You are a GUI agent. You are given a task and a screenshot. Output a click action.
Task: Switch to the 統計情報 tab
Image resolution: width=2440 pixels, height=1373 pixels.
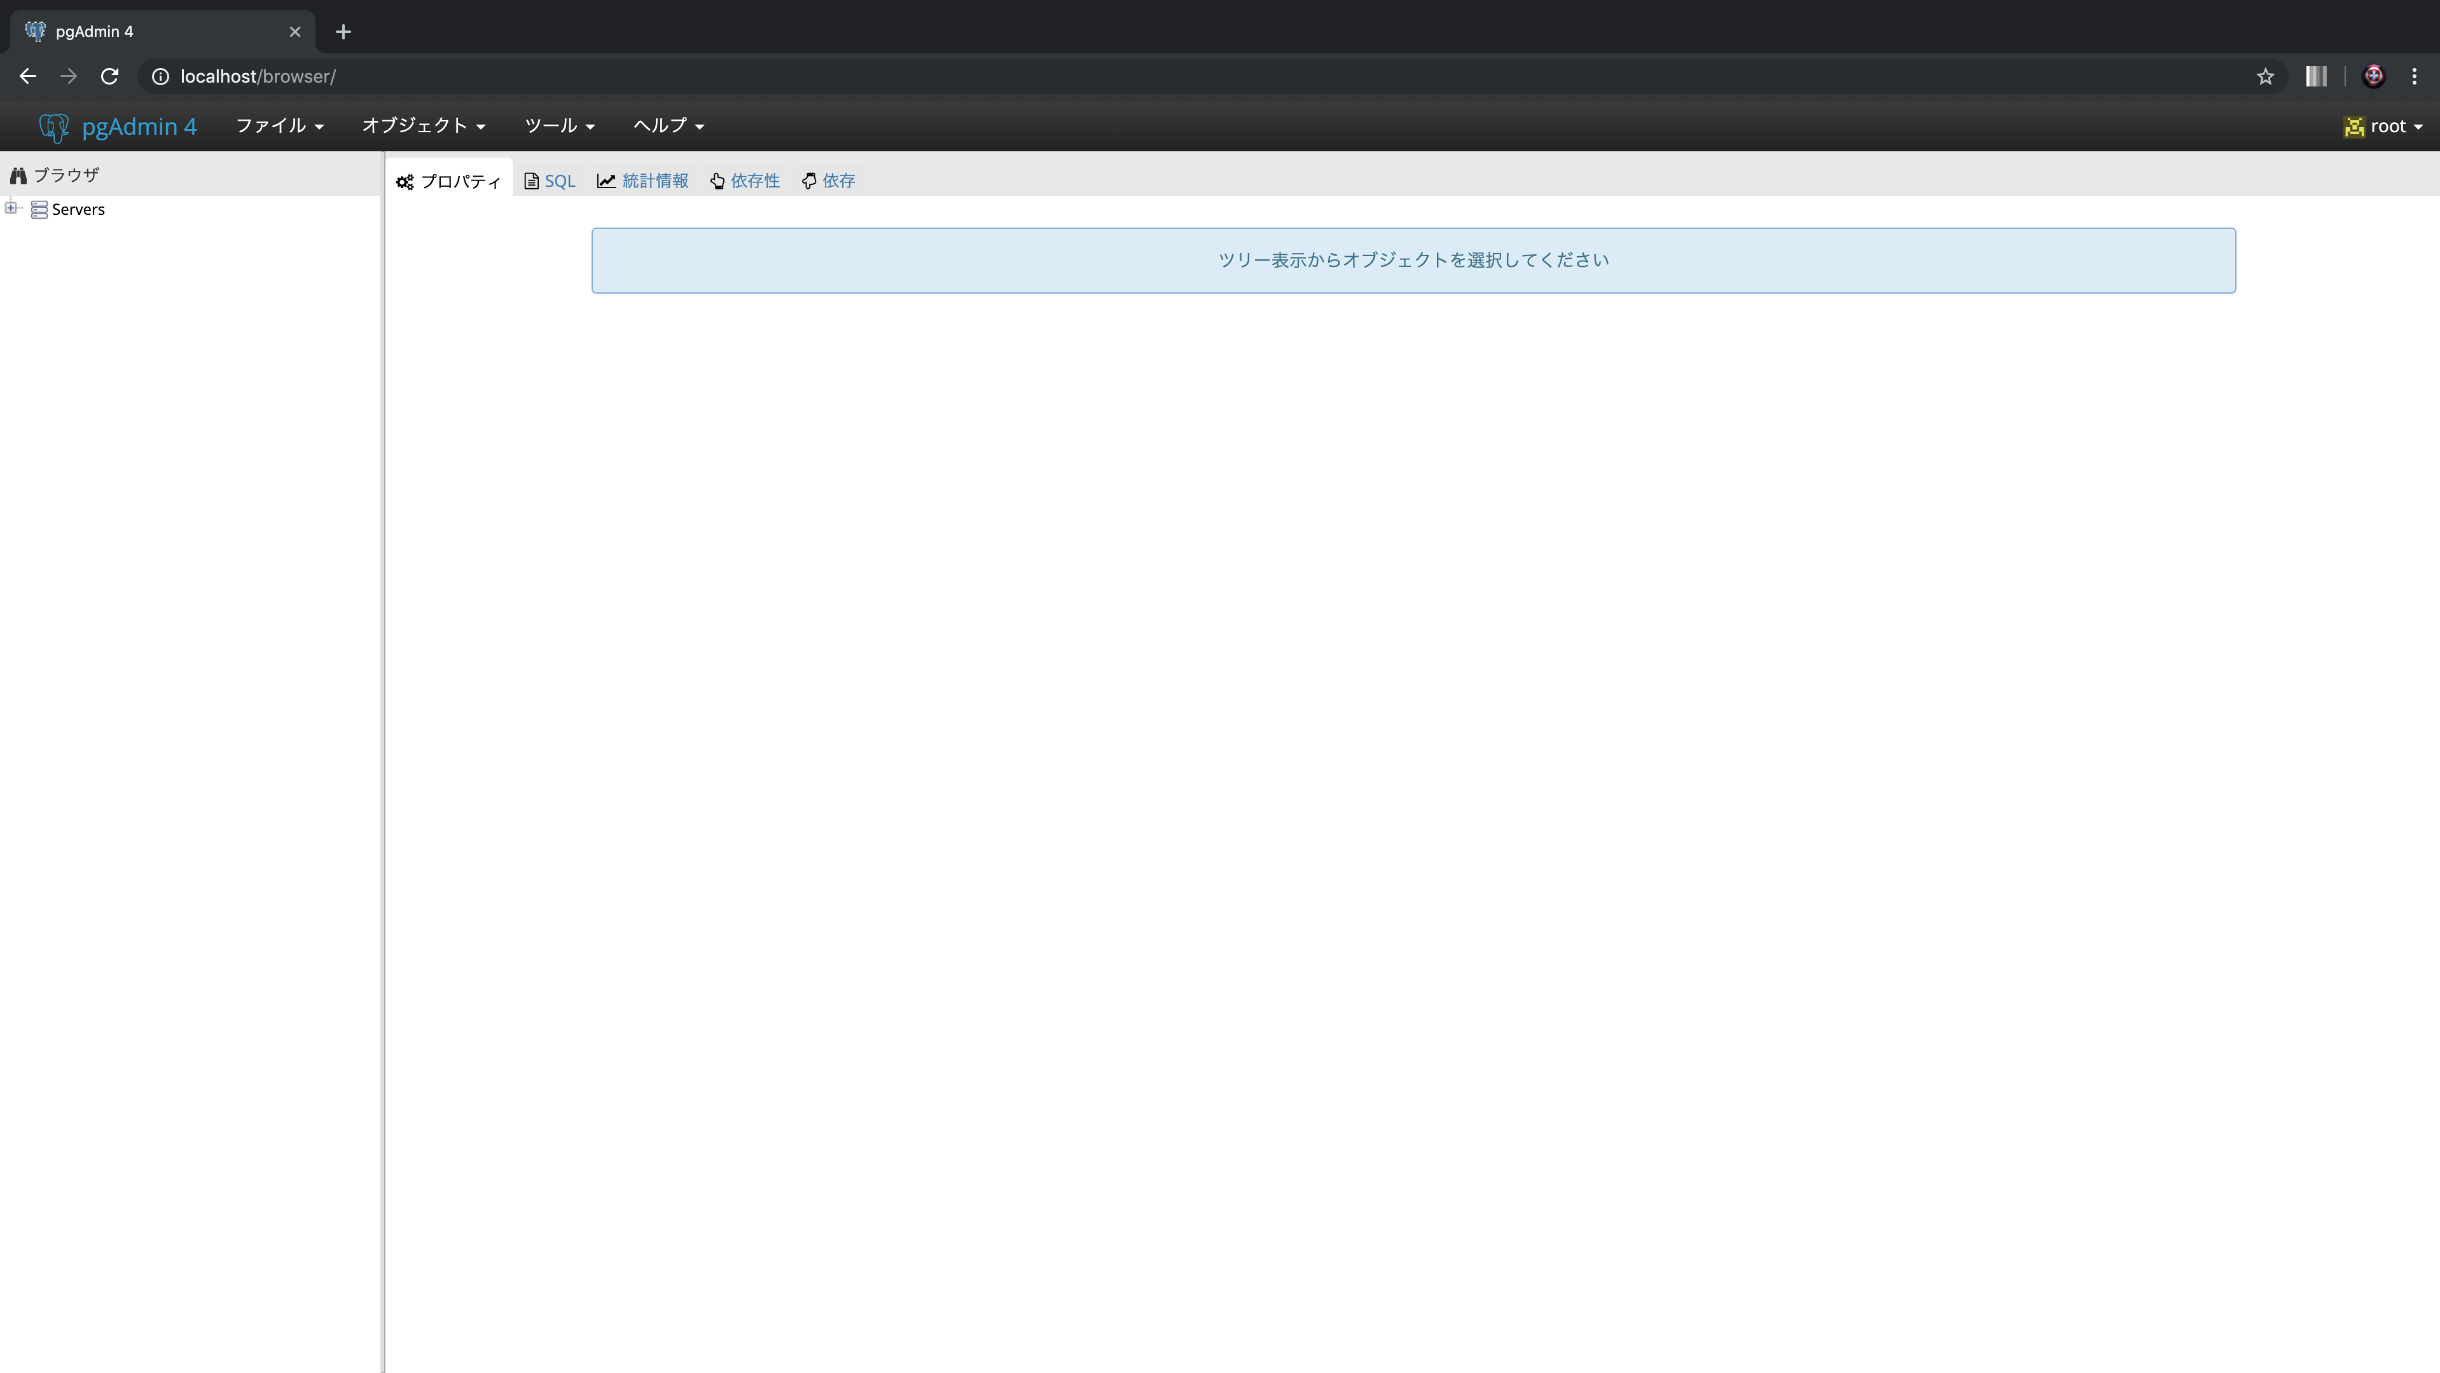pyautogui.click(x=643, y=181)
